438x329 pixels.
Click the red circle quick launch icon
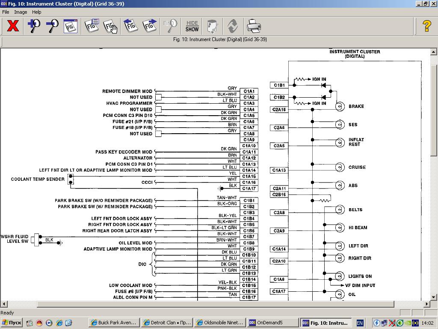[x=39, y=323]
